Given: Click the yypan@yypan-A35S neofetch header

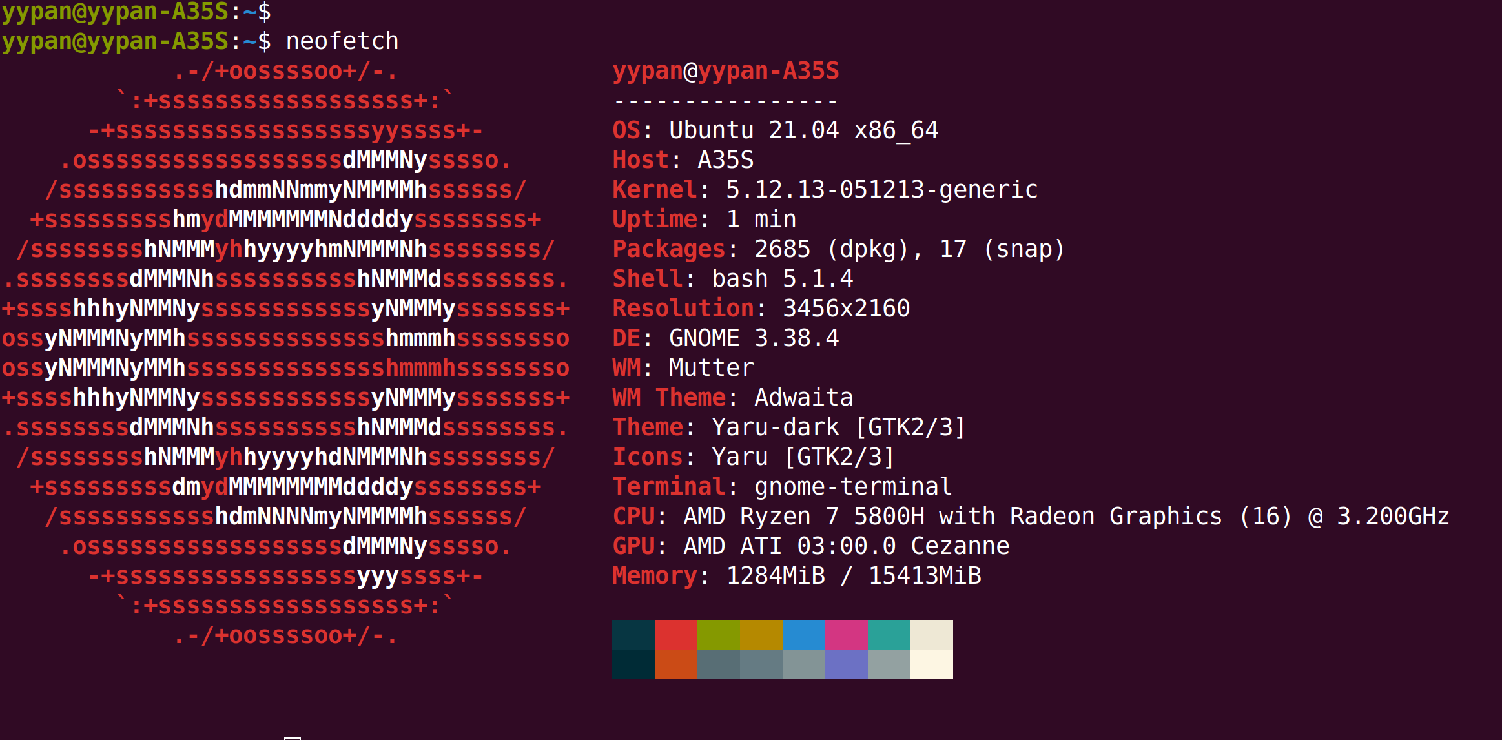Looking at the screenshot, I should coord(725,71).
